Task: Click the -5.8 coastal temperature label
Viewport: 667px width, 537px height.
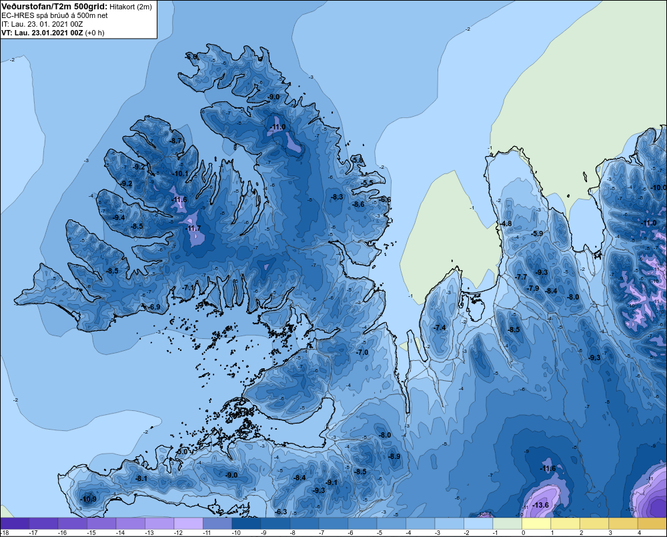Action: [x=358, y=160]
